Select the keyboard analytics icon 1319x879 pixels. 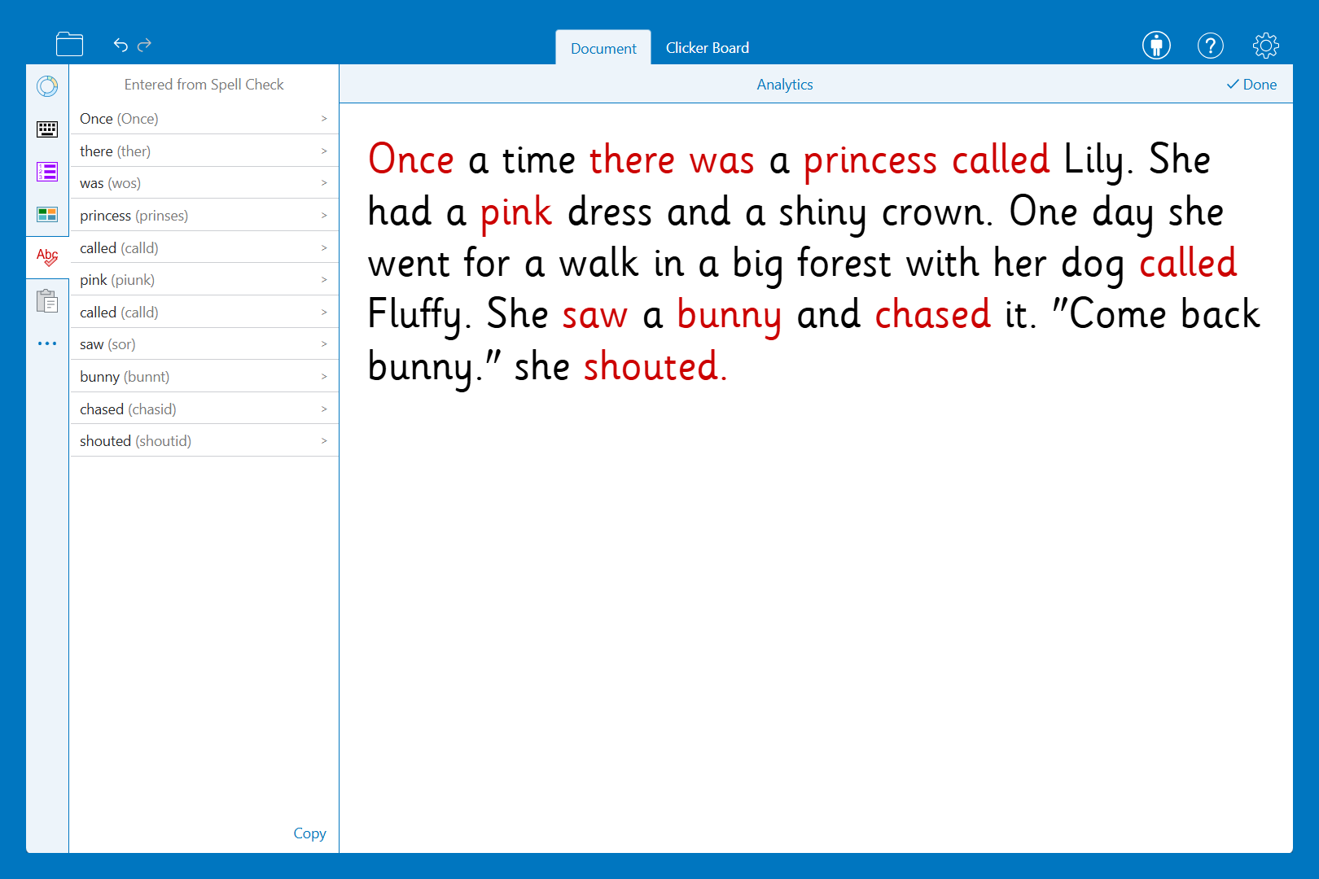click(x=47, y=129)
